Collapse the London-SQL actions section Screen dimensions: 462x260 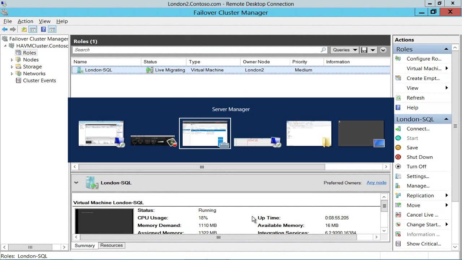446,119
